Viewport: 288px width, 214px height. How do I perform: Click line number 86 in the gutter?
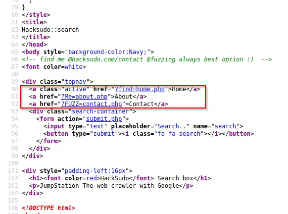(x=15, y=59)
